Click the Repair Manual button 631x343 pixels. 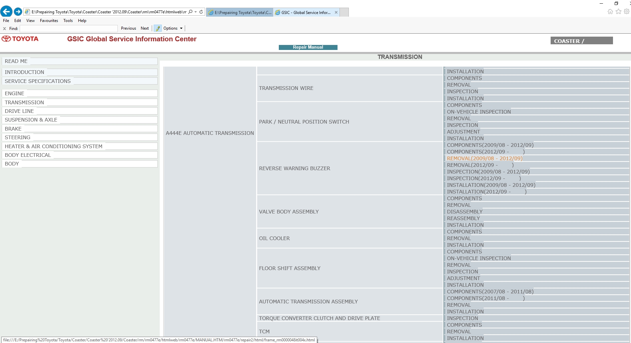[308, 47]
